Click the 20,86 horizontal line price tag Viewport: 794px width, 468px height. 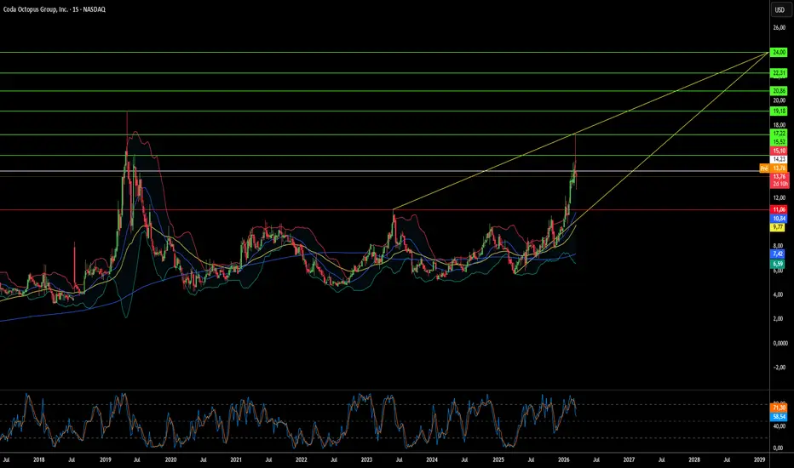779,91
